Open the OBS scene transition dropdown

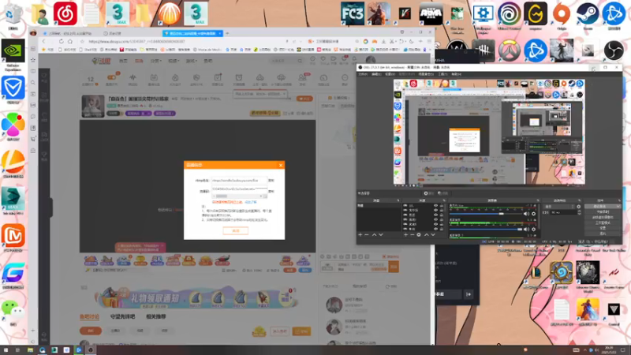pos(558,207)
